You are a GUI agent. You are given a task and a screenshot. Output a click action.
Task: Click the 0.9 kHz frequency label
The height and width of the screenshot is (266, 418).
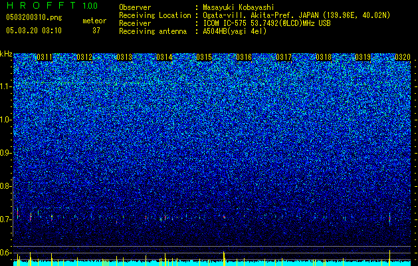point(6,153)
